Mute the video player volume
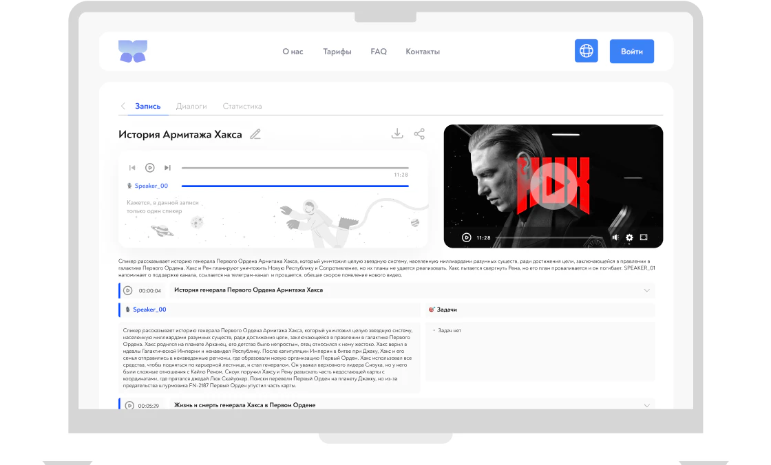 pyautogui.click(x=615, y=237)
